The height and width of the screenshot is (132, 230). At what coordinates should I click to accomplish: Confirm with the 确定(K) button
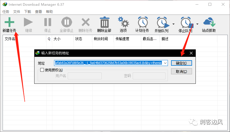181,63
